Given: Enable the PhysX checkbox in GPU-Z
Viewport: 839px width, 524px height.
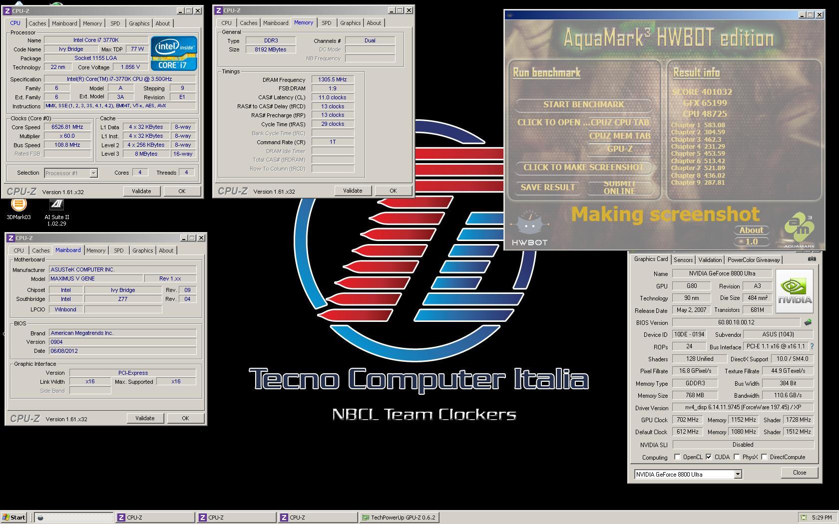Looking at the screenshot, I should click(737, 457).
